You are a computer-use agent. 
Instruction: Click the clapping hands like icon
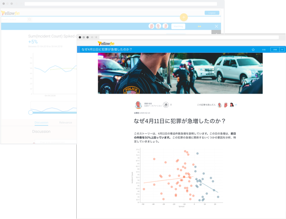pos(166,105)
